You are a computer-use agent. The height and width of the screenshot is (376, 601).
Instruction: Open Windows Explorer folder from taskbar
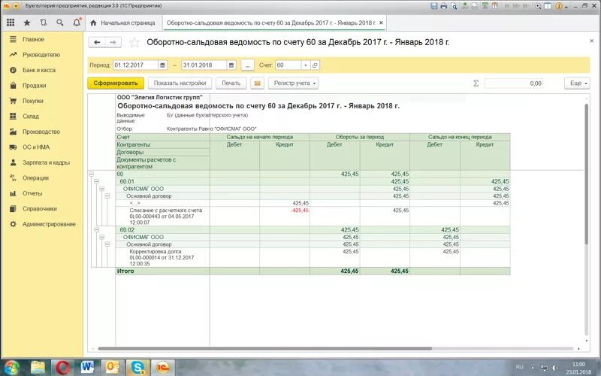pos(38,368)
